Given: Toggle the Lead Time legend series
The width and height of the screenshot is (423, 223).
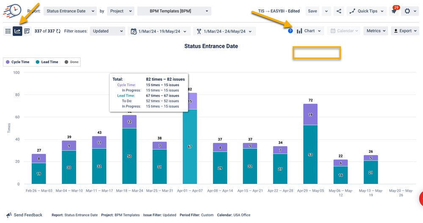Looking at the screenshot, I should click(47, 62).
